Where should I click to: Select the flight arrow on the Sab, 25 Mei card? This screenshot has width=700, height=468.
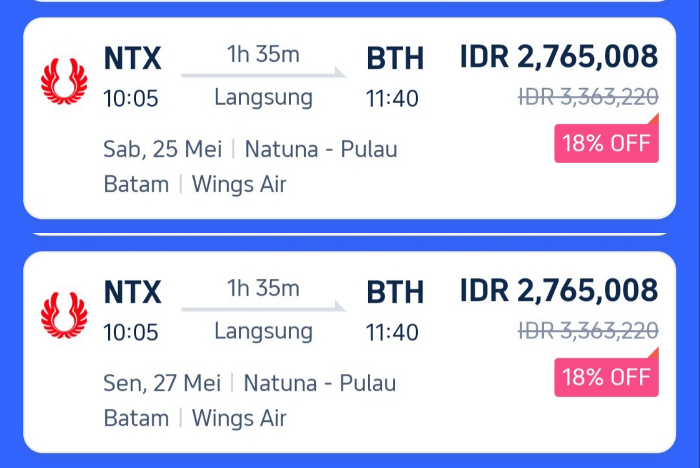click(264, 74)
